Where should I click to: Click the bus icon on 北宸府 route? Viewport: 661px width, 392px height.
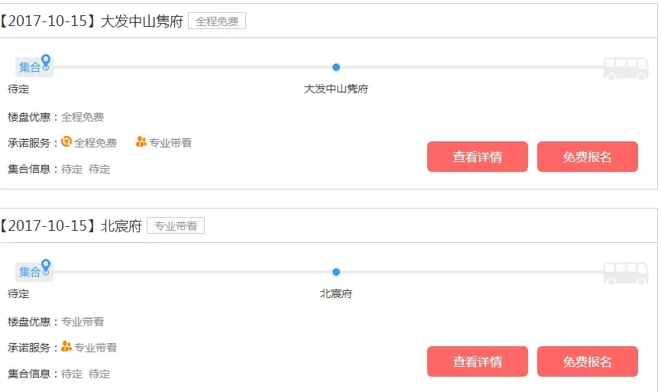click(x=626, y=273)
